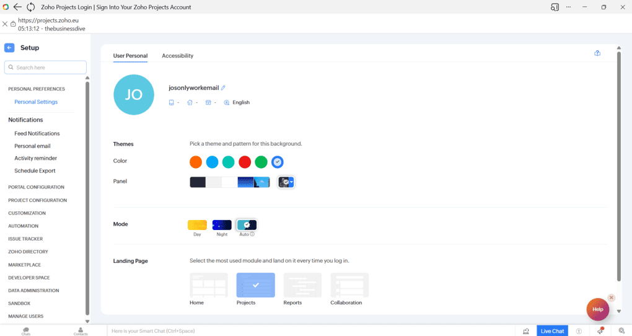Click the office telephone icon
Screen dimensions: 632x336
[208, 102]
